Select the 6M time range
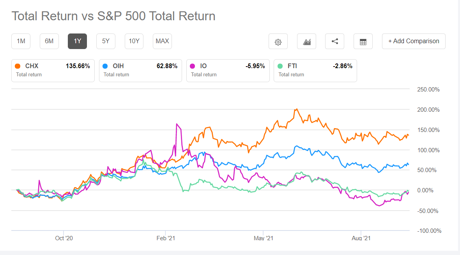Screen dimensions: 460x255 [x=49, y=41]
